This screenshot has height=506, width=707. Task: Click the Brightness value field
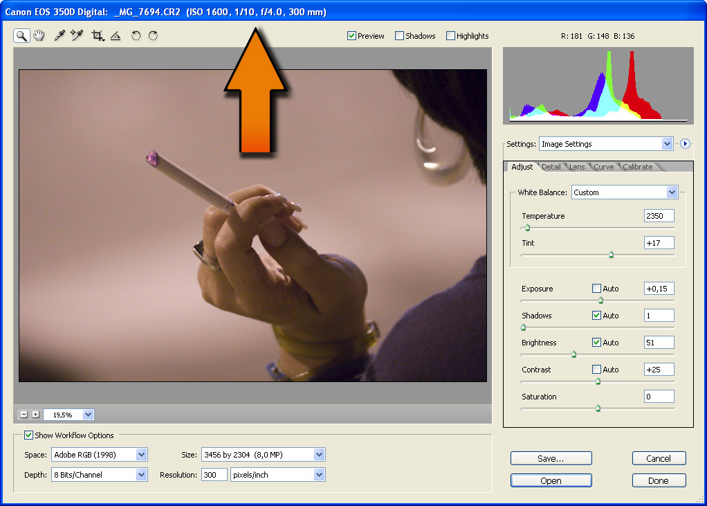click(659, 342)
